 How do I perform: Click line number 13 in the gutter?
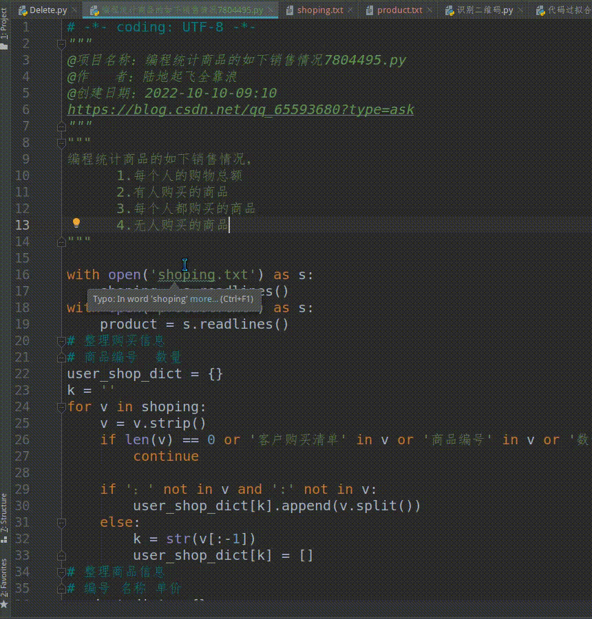pyautogui.click(x=22, y=225)
